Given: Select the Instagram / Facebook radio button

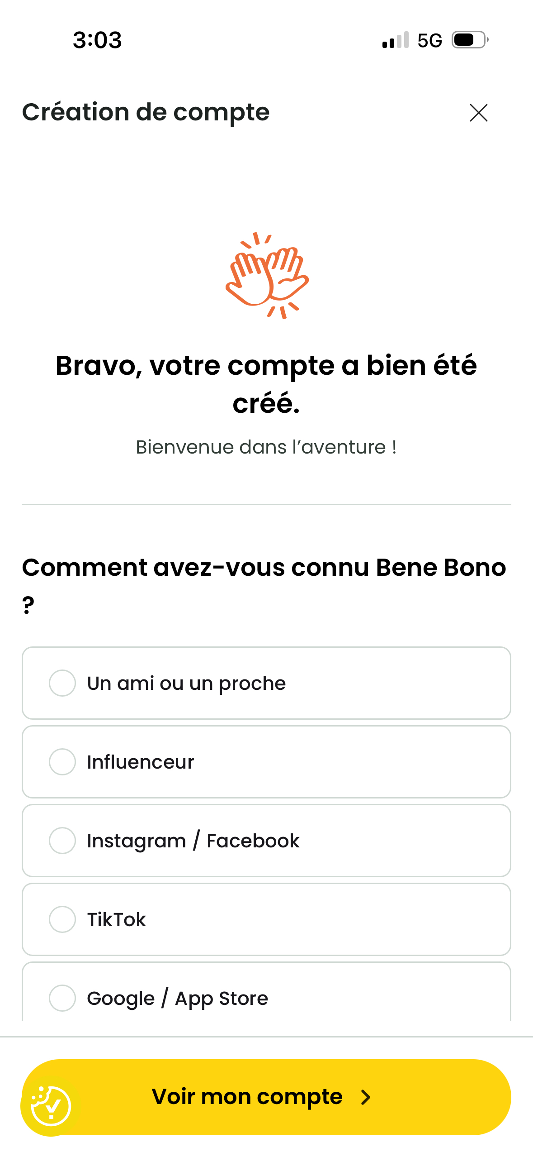Looking at the screenshot, I should point(62,841).
